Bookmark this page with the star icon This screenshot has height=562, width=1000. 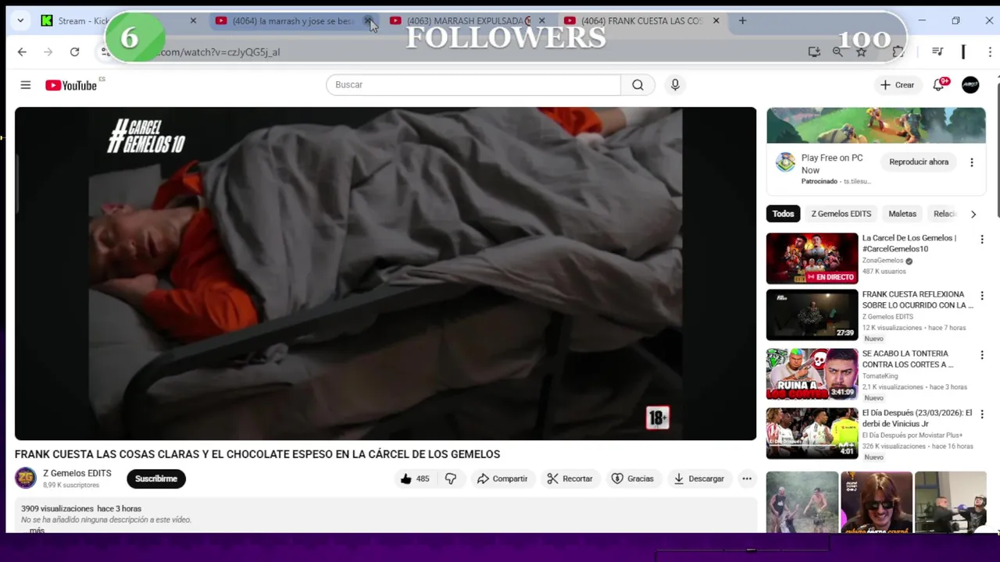click(x=861, y=52)
